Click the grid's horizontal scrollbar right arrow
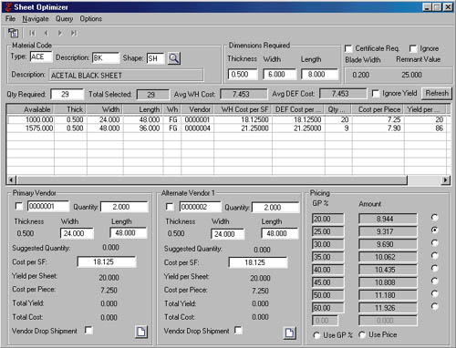Viewport: 456px width, 348px height. coord(446,180)
